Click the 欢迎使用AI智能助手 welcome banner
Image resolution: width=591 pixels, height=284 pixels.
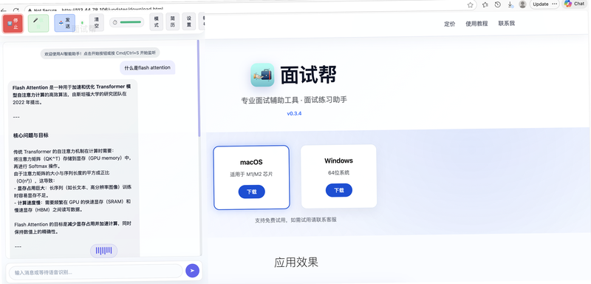[x=100, y=53]
